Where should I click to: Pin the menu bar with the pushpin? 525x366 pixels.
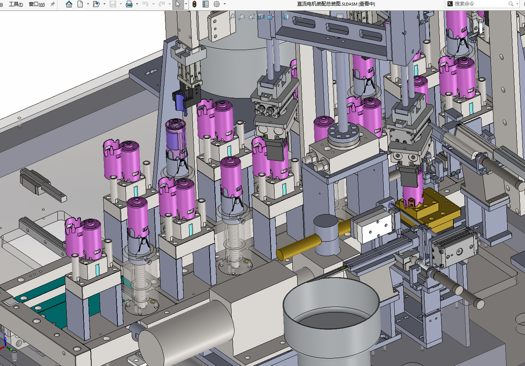pos(52,4)
